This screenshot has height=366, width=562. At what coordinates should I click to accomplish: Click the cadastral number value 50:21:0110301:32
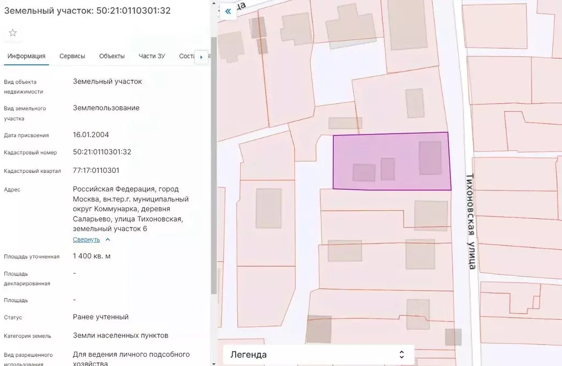tap(102, 152)
